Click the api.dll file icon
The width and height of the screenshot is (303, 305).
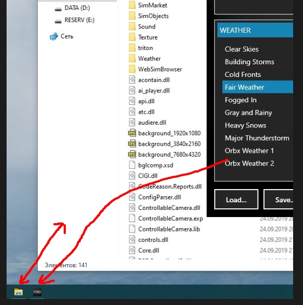[132, 101]
